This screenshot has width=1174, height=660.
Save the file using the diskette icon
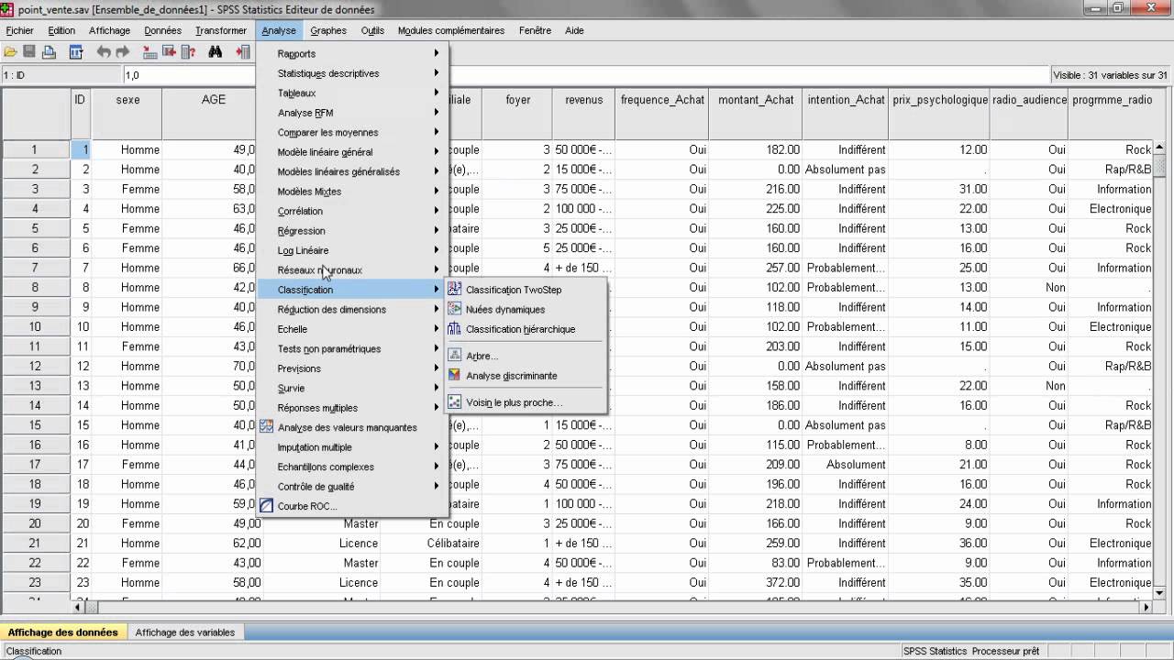tap(29, 52)
